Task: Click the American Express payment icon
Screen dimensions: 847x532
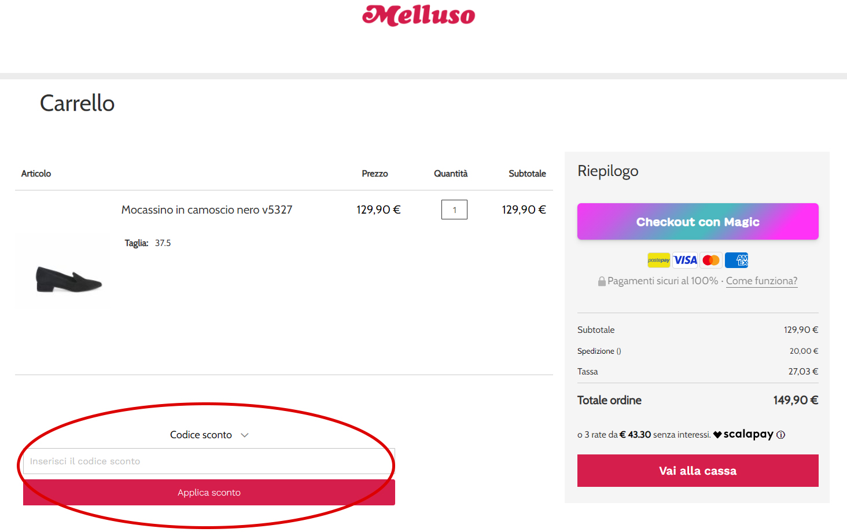Action: click(736, 260)
